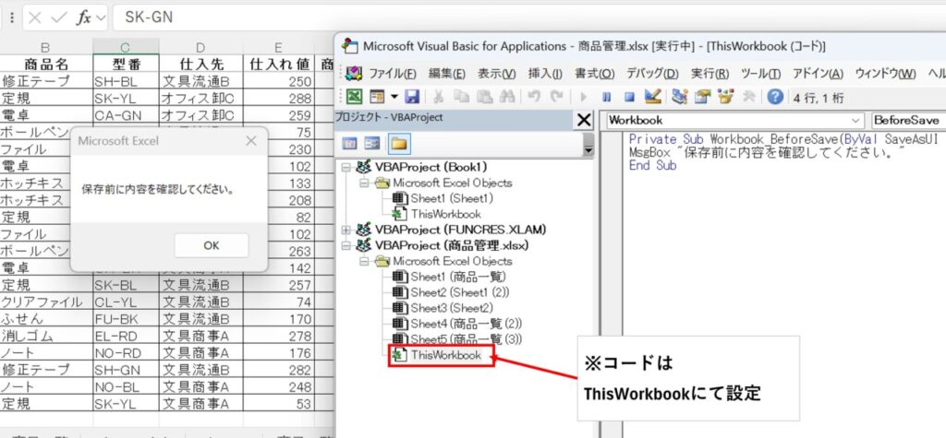Screen dimensions: 946x438
Task: Open the ウィンドウ(W) menu
Action: (885, 74)
